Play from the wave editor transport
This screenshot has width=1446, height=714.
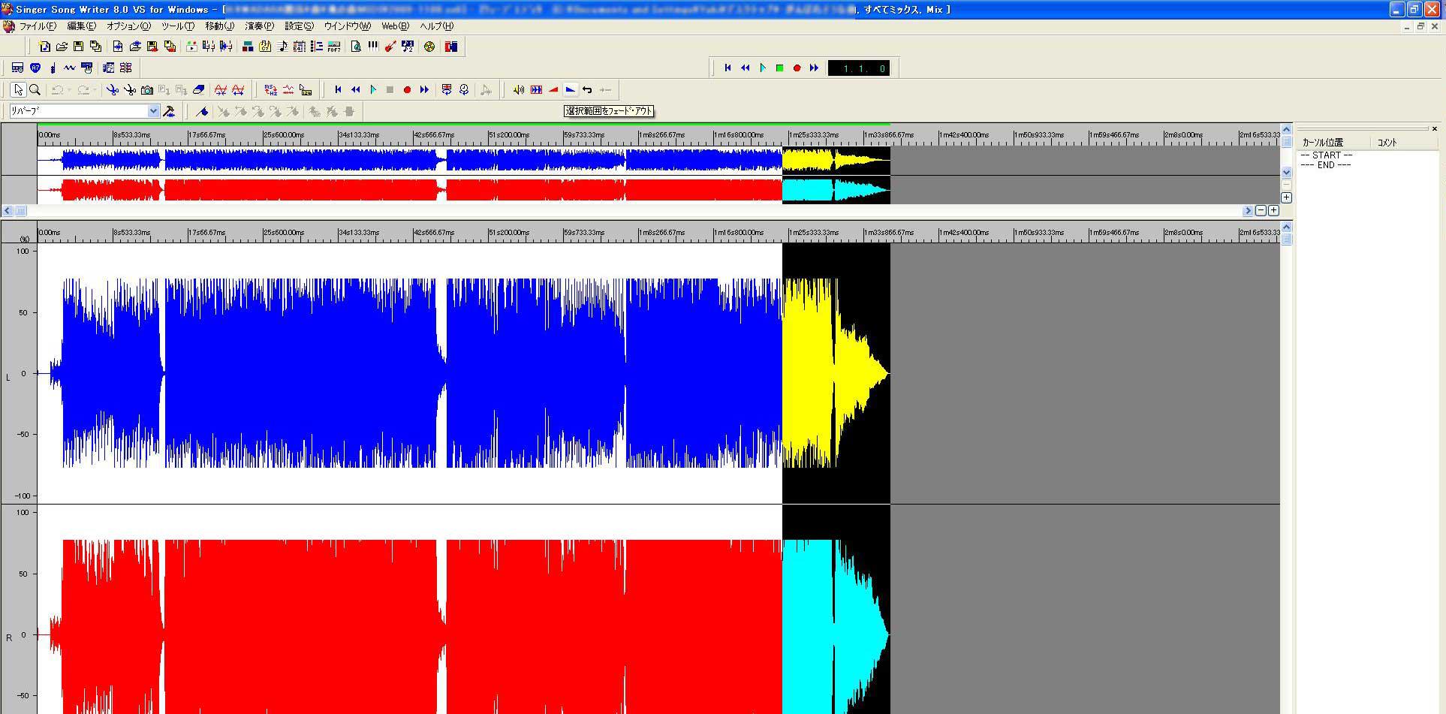(x=373, y=90)
